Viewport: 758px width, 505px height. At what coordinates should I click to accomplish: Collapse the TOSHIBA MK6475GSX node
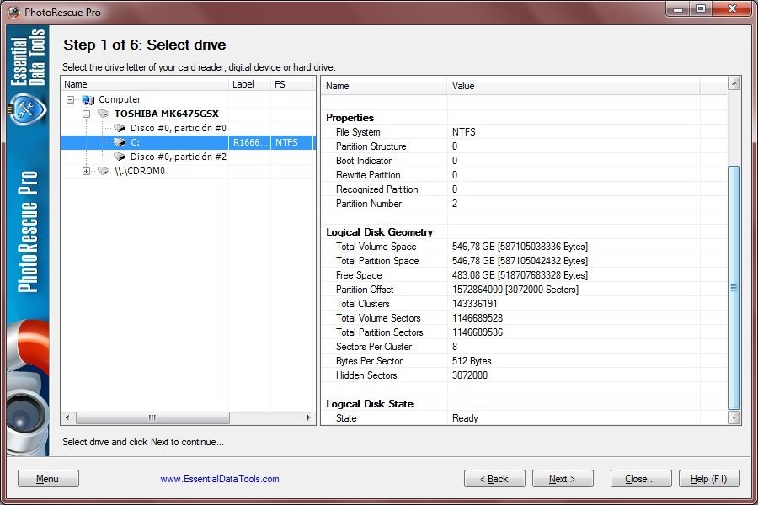pos(86,114)
